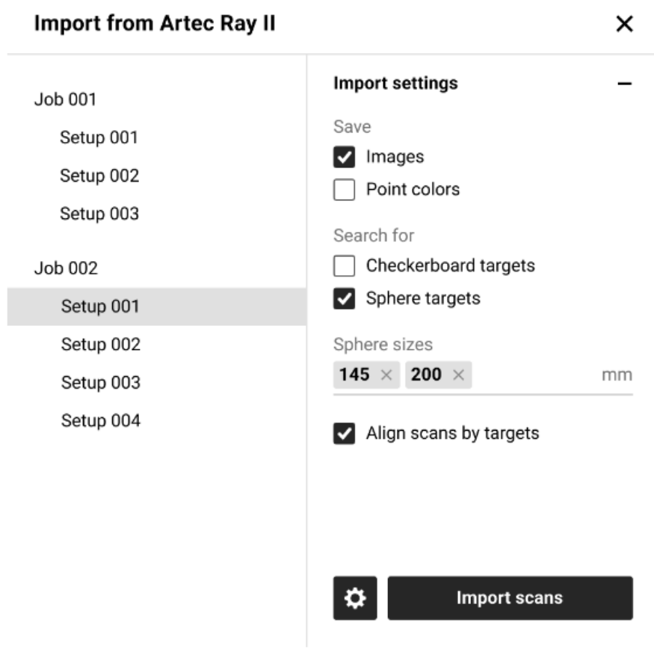Toggle Align scans by targets checkbox
654x652 pixels.
[x=344, y=434]
